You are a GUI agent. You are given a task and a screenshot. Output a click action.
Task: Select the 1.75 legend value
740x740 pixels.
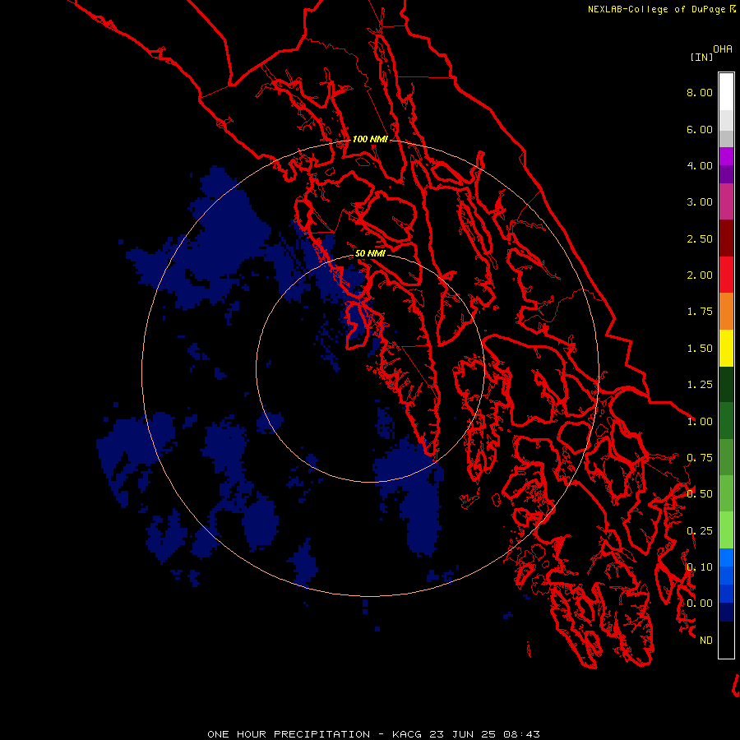click(x=700, y=312)
